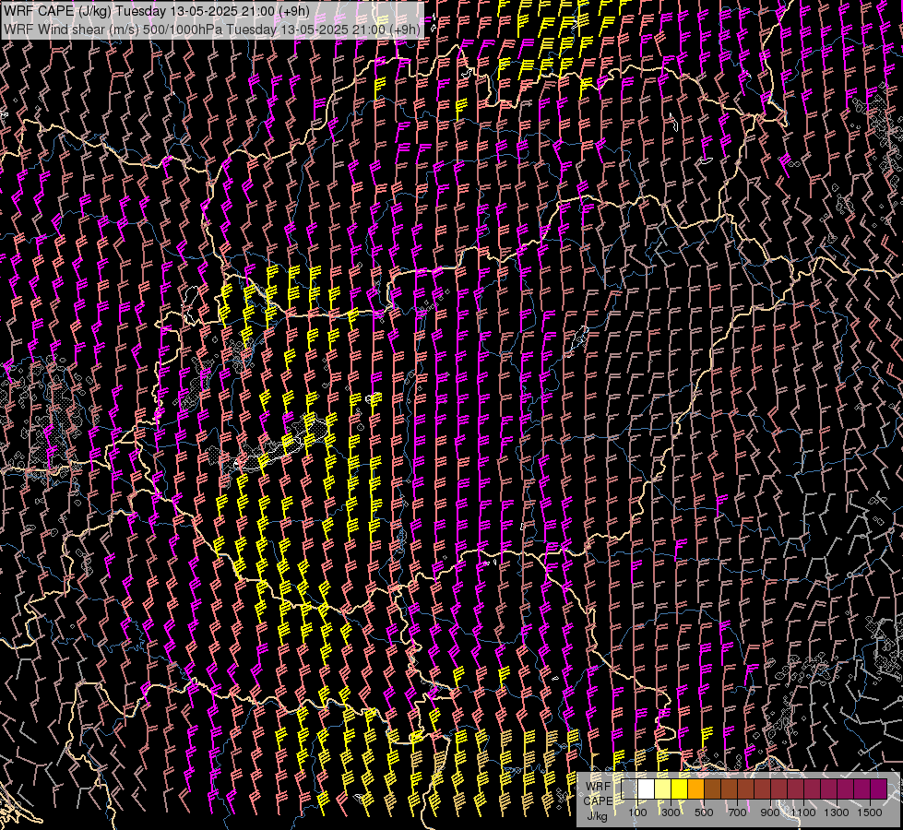Screen dimensions: 903x830
Task: Click the 700 legend value
Action: tap(737, 812)
